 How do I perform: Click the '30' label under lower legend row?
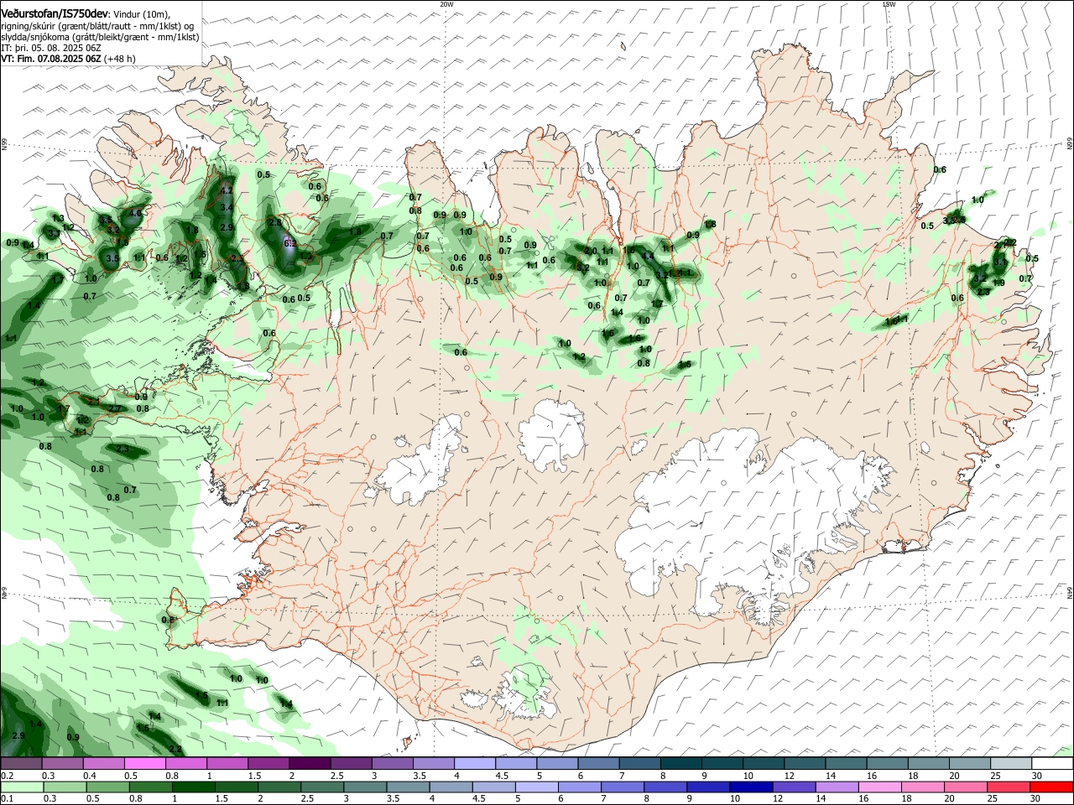pyautogui.click(x=1035, y=799)
